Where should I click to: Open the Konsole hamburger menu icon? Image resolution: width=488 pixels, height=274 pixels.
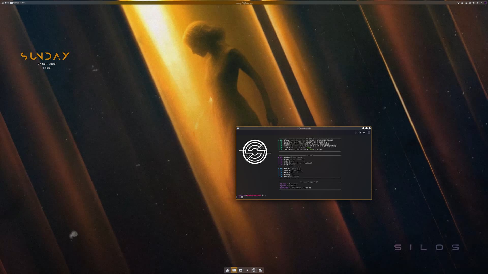point(369,132)
